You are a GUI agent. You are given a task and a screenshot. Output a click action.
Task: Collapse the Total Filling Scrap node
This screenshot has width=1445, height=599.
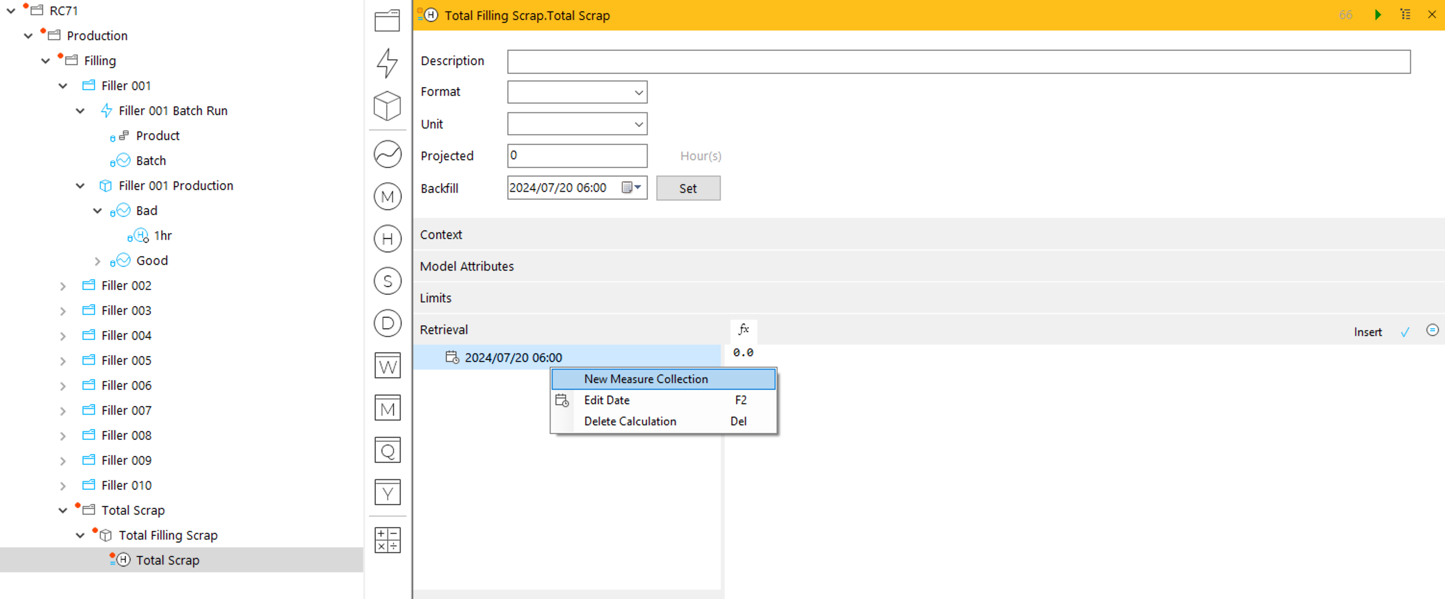pyautogui.click(x=80, y=535)
